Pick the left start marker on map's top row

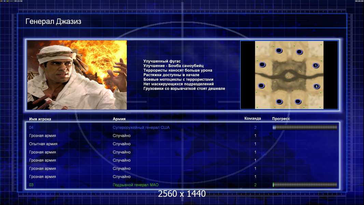click(x=279, y=50)
